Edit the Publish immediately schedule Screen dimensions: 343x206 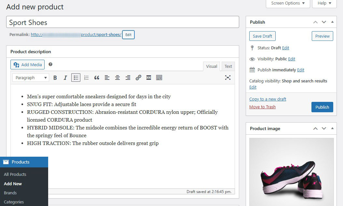click(301, 70)
